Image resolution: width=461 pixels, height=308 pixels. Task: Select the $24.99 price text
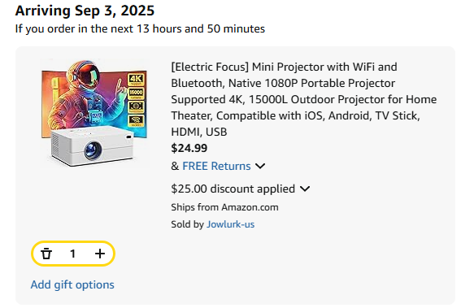pos(189,148)
